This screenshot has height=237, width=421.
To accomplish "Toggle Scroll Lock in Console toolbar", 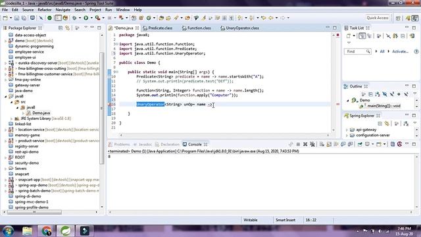I will (329, 144).
